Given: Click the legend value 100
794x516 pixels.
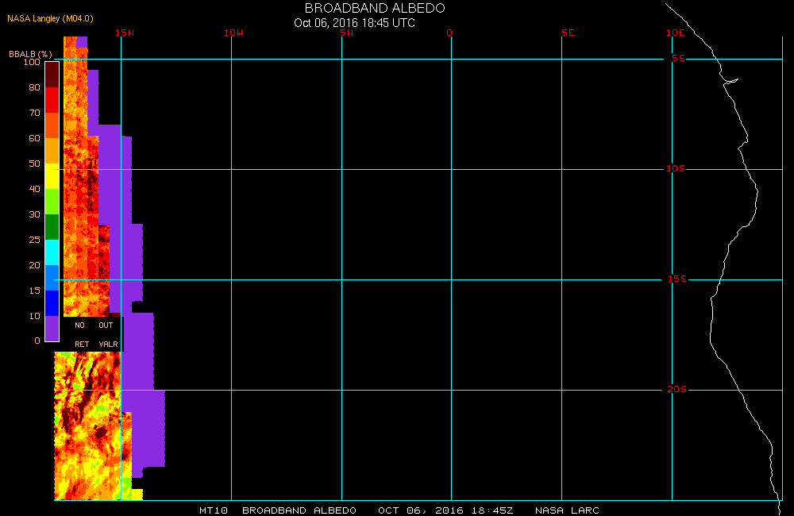Looking at the screenshot, I should [32, 62].
